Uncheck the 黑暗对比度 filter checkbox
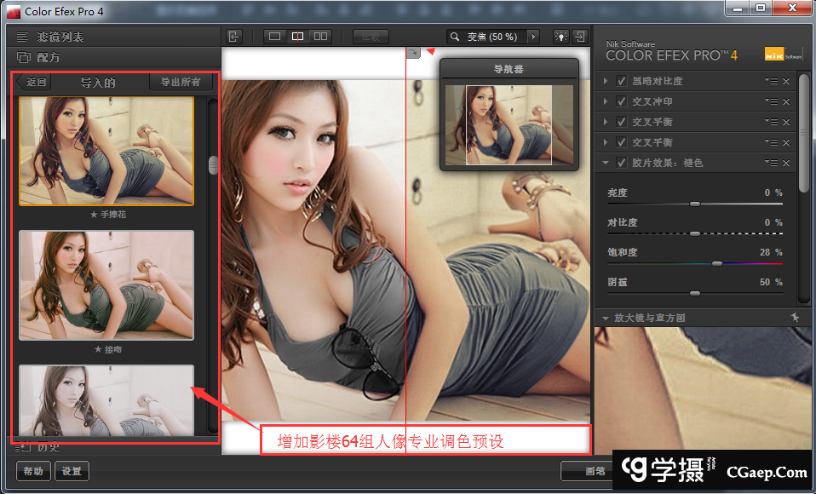Screen dimensions: 816x494 click(x=621, y=81)
